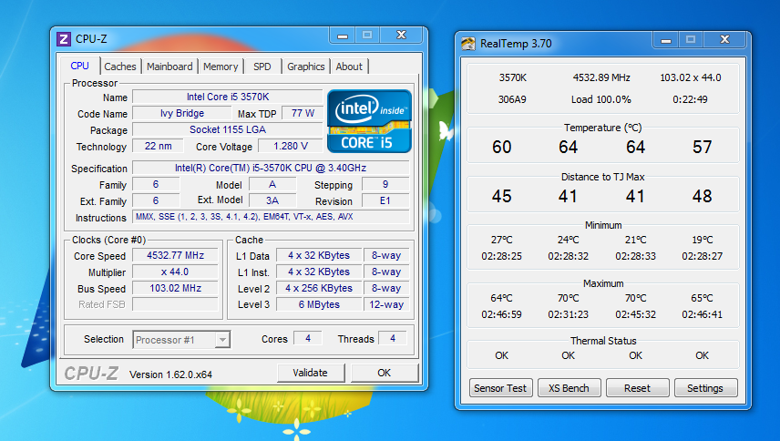The width and height of the screenshot is (780, 441).
Task: Click the CPU-Z Version 1.62.0.x64 label
Action: point(170,374)
